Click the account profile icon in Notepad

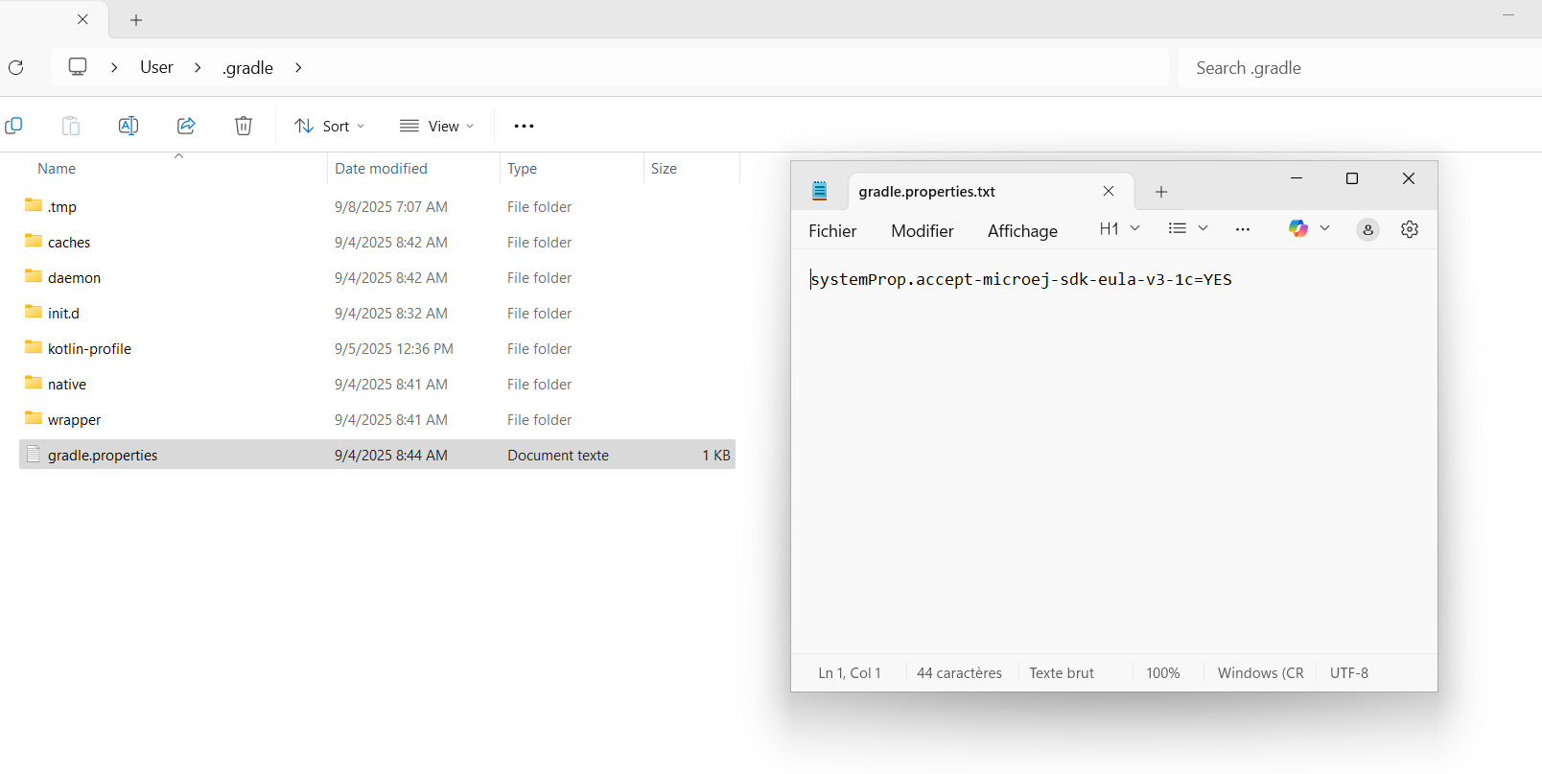coord(1367,229)
